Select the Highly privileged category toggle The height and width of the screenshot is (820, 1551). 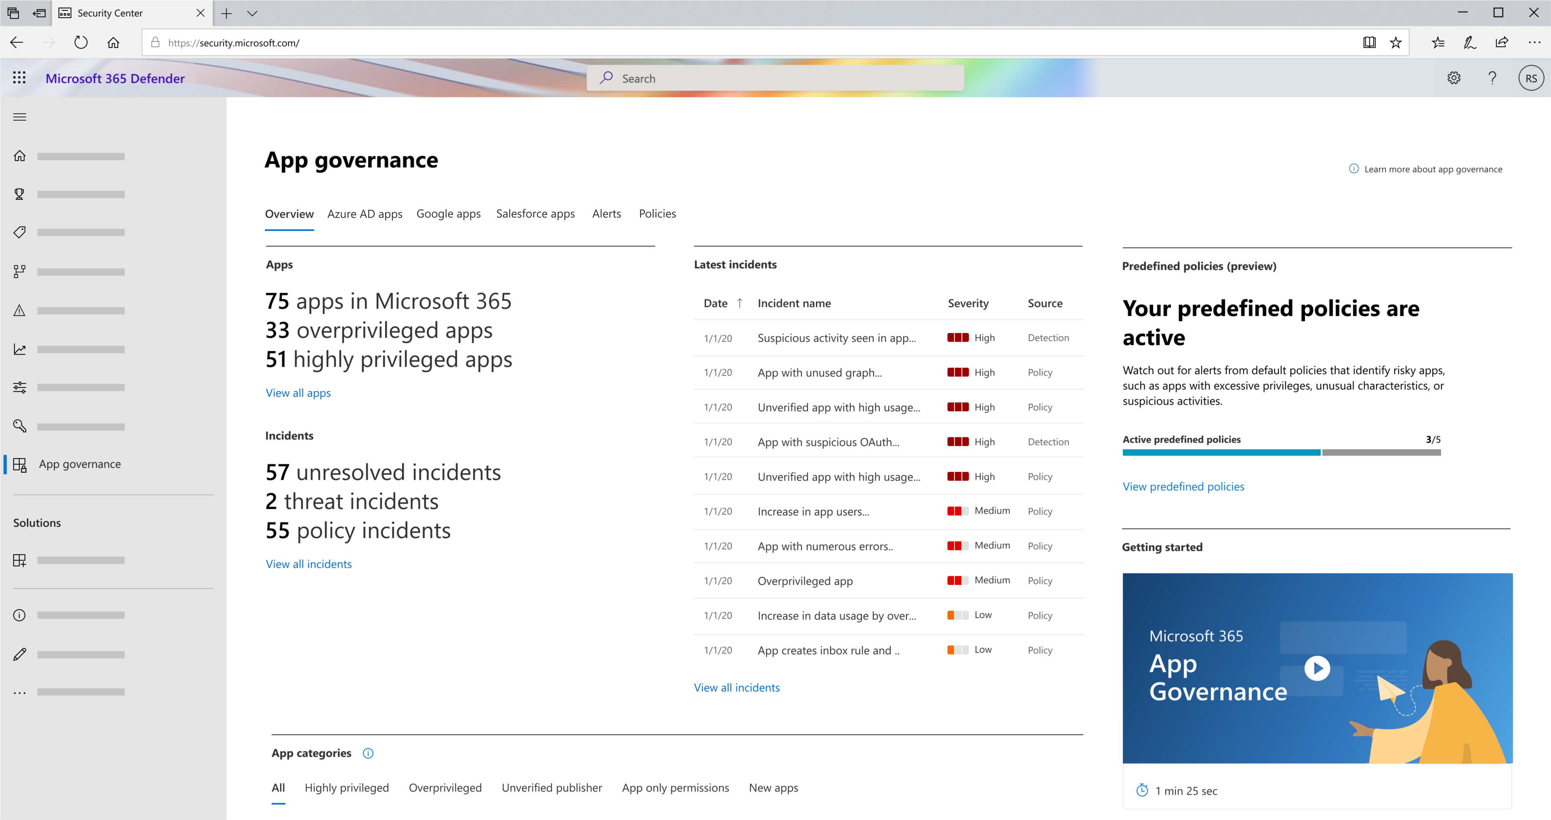pos(347,788)
